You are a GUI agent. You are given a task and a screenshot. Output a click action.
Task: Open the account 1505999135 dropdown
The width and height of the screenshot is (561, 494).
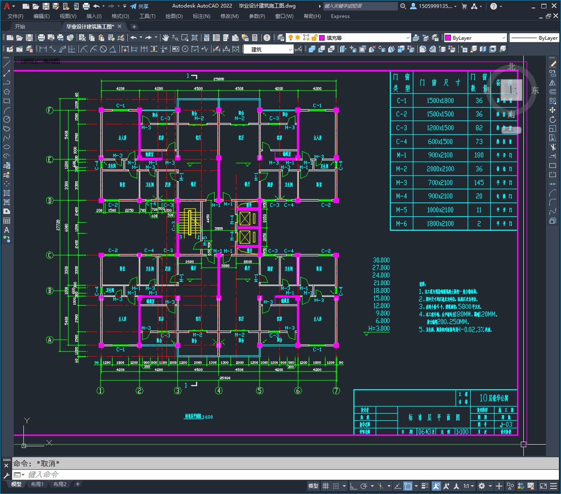pos(433,6)
